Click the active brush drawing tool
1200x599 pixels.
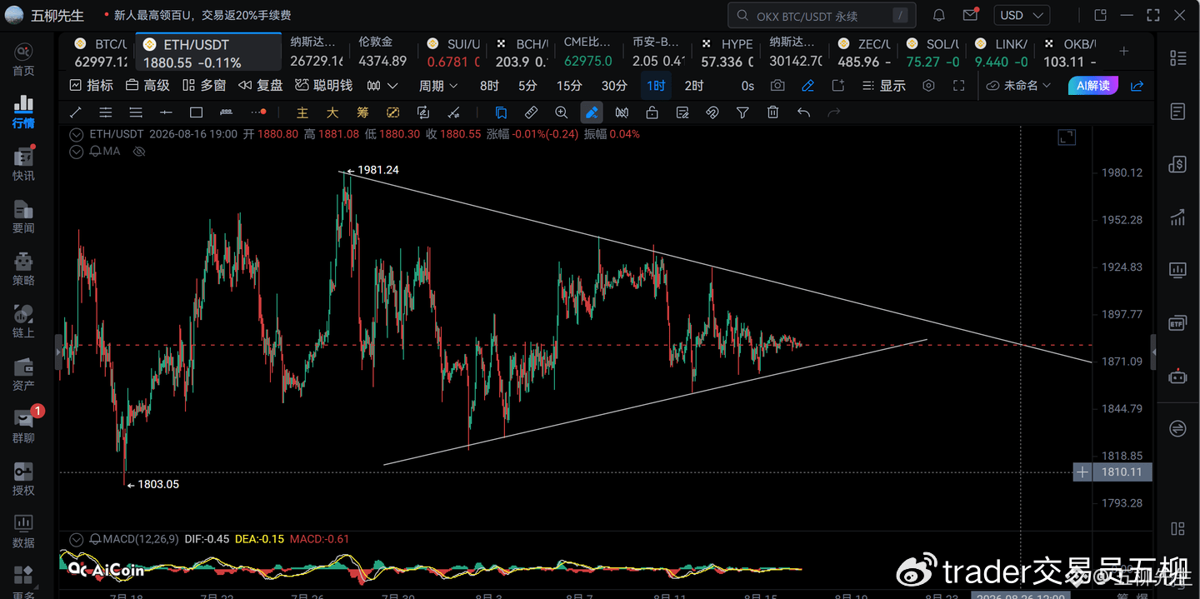pyautogui.click(x=592, y=112)
